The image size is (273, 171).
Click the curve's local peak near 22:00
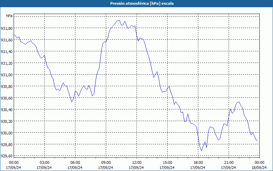(x=239, y=102)
